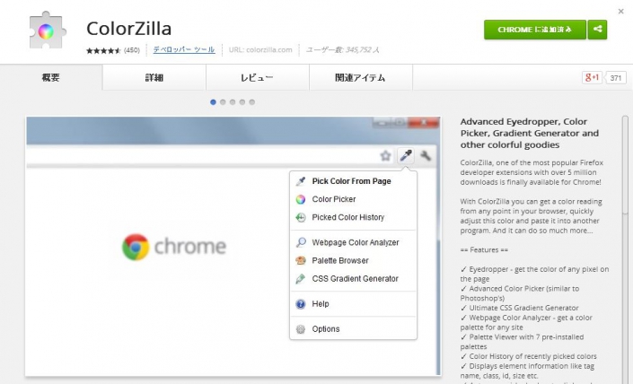
Task: Click the ColorZilla puzzle piece logo
Action: 48,31
